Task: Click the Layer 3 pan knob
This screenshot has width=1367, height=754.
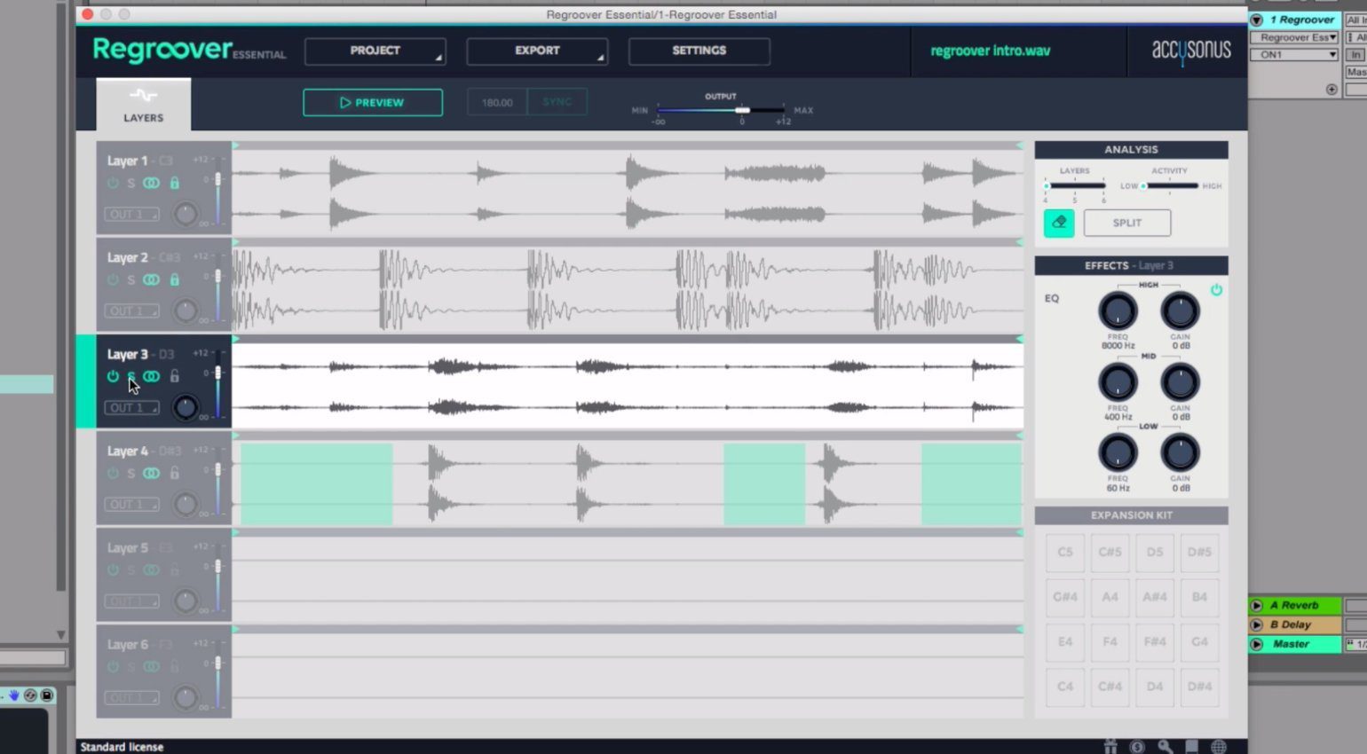Action: (x=185, y=407)
